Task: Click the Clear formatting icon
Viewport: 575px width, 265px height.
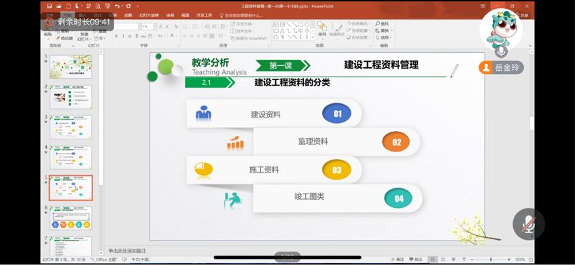Action: click(176, 26)
